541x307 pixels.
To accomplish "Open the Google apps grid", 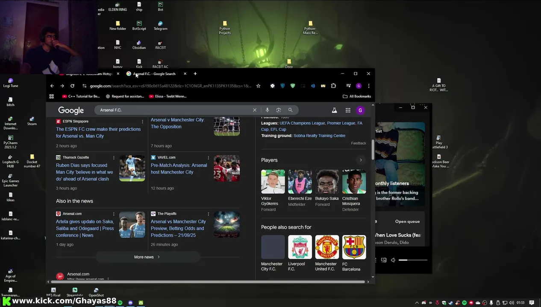I will click(348, 110).
